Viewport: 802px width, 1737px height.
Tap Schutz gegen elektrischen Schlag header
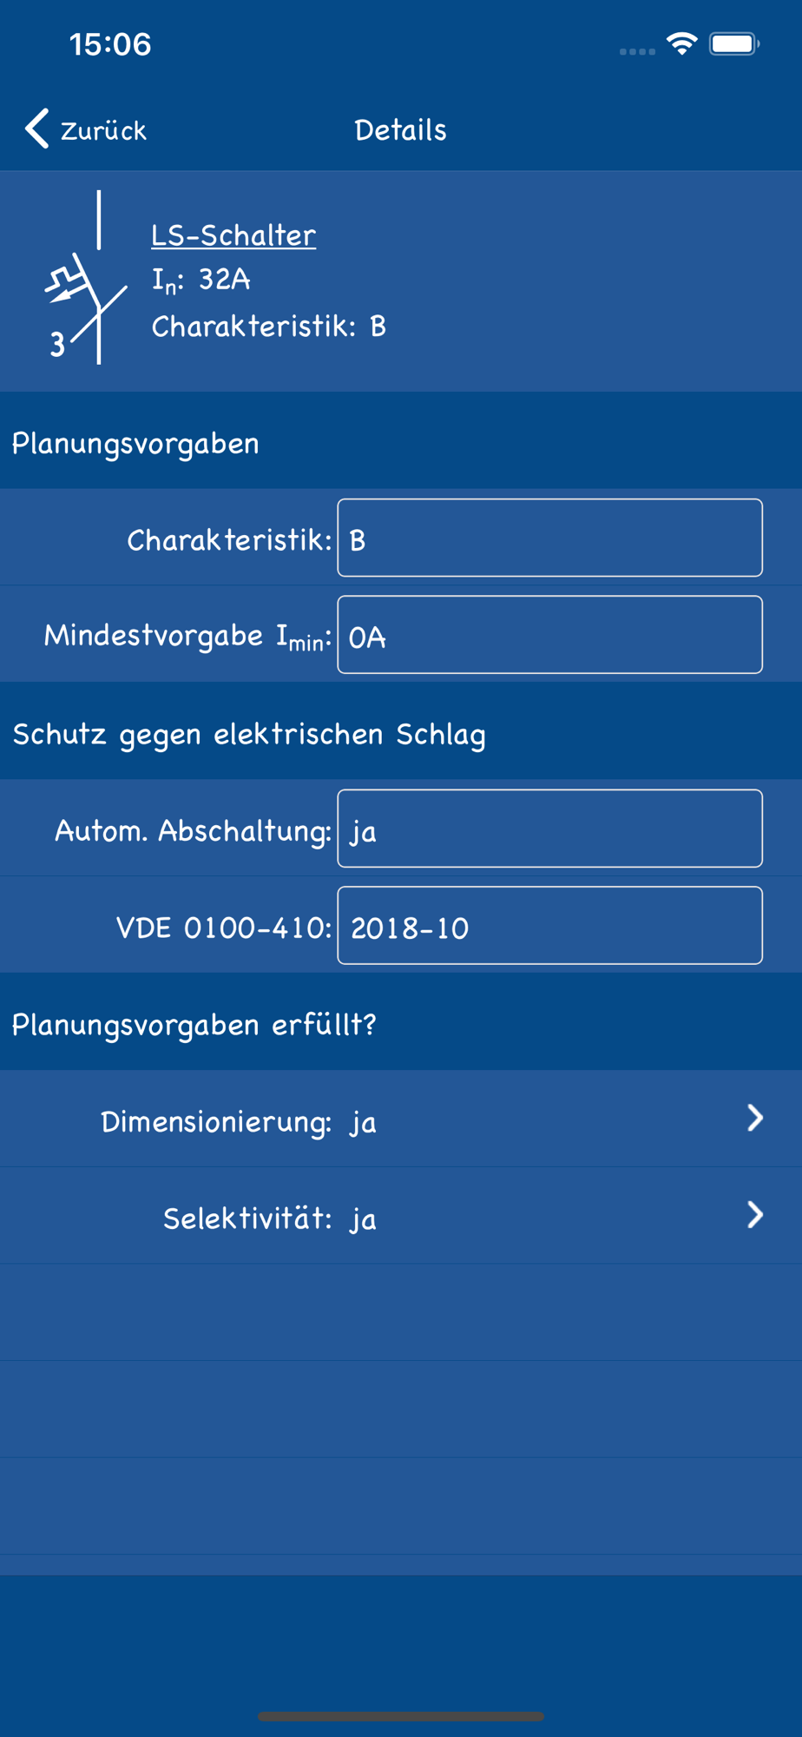pyautogui.click(x=249, y=735)
